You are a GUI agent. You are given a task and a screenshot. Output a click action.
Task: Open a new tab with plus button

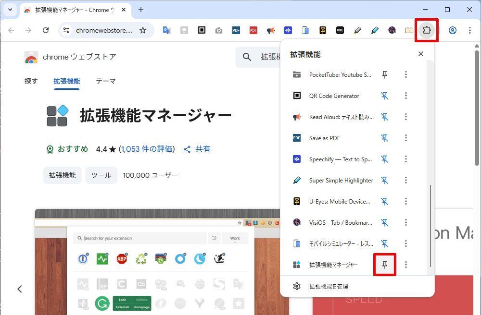point(141,10)
